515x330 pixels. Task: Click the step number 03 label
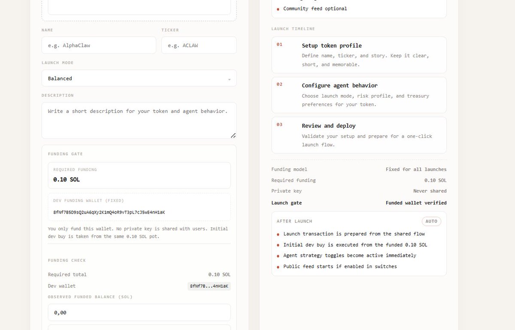click(x=279, y=125)
